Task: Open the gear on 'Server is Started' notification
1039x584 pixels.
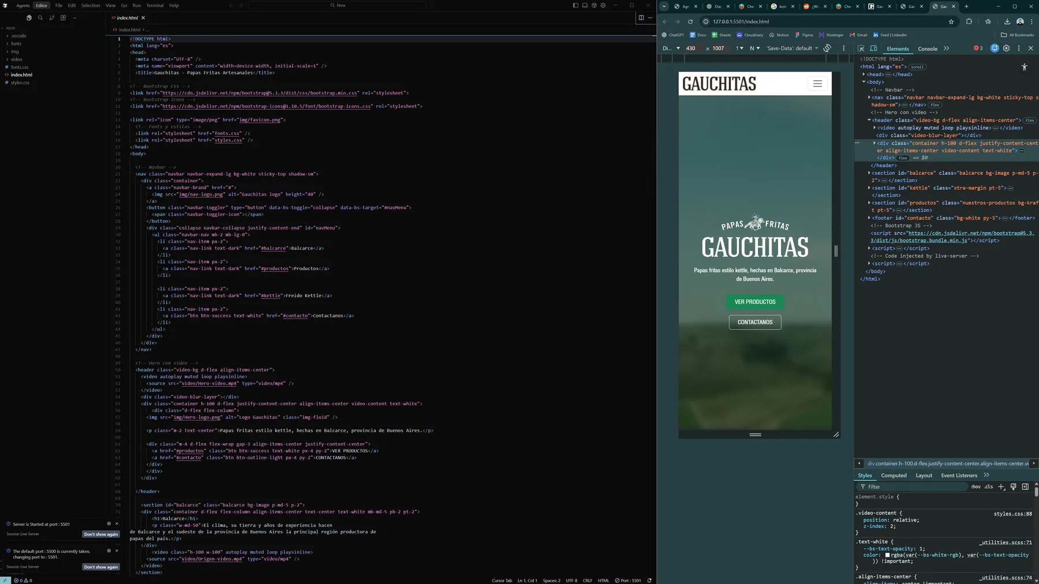Action: [x=109, y=524]
